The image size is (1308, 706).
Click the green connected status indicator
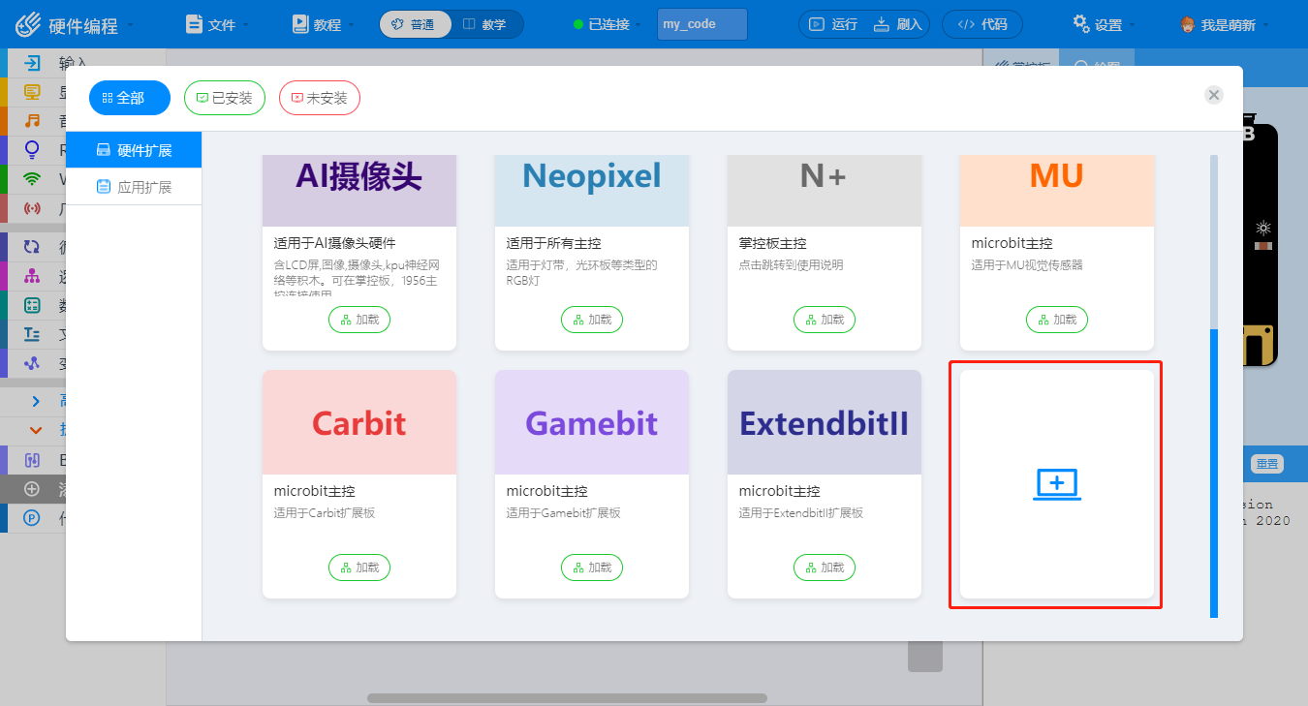coord(578,24)
